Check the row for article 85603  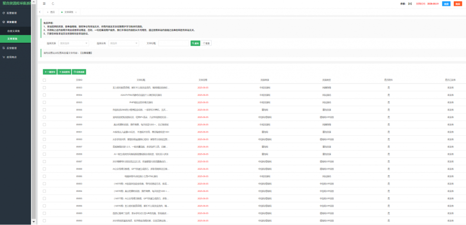(44, 87)
